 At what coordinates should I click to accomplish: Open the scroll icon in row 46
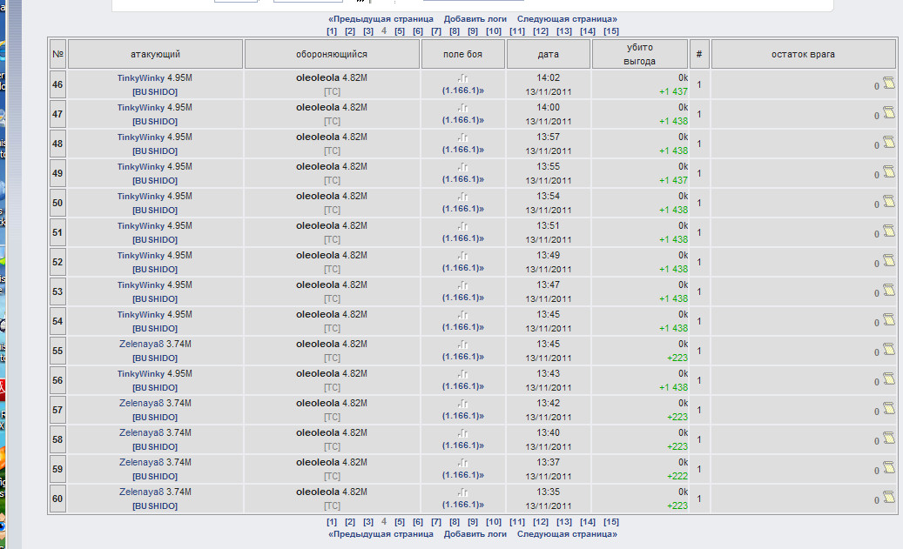click(888, 84)
